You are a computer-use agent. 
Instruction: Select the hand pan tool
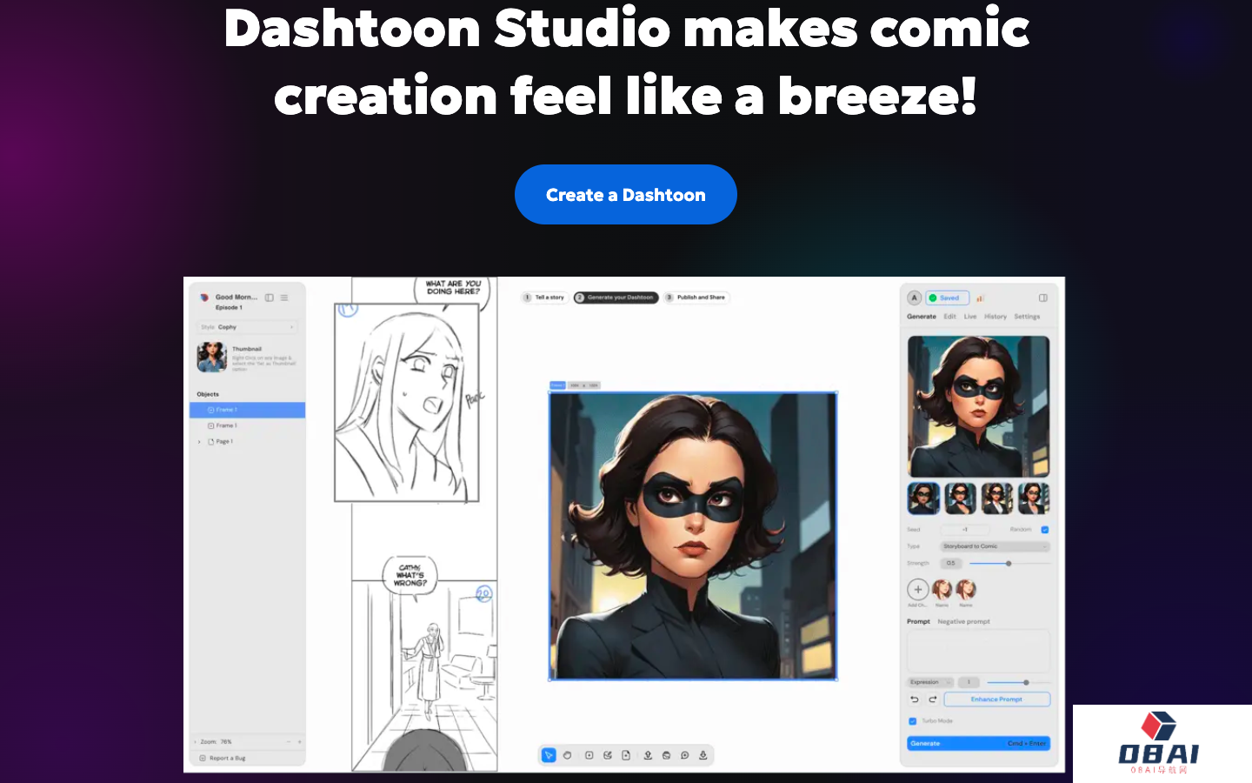[x=567, y=755]
